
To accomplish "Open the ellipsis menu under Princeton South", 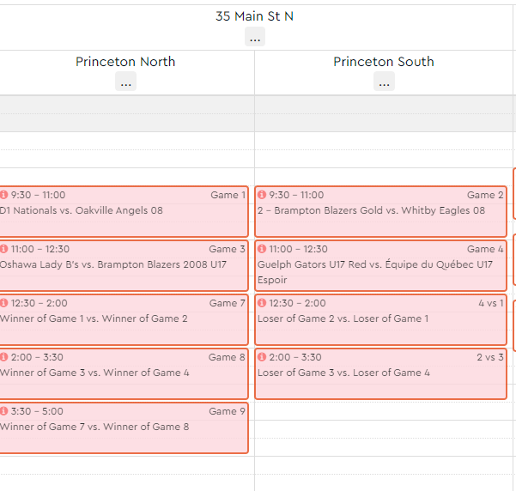I will 384,82.
